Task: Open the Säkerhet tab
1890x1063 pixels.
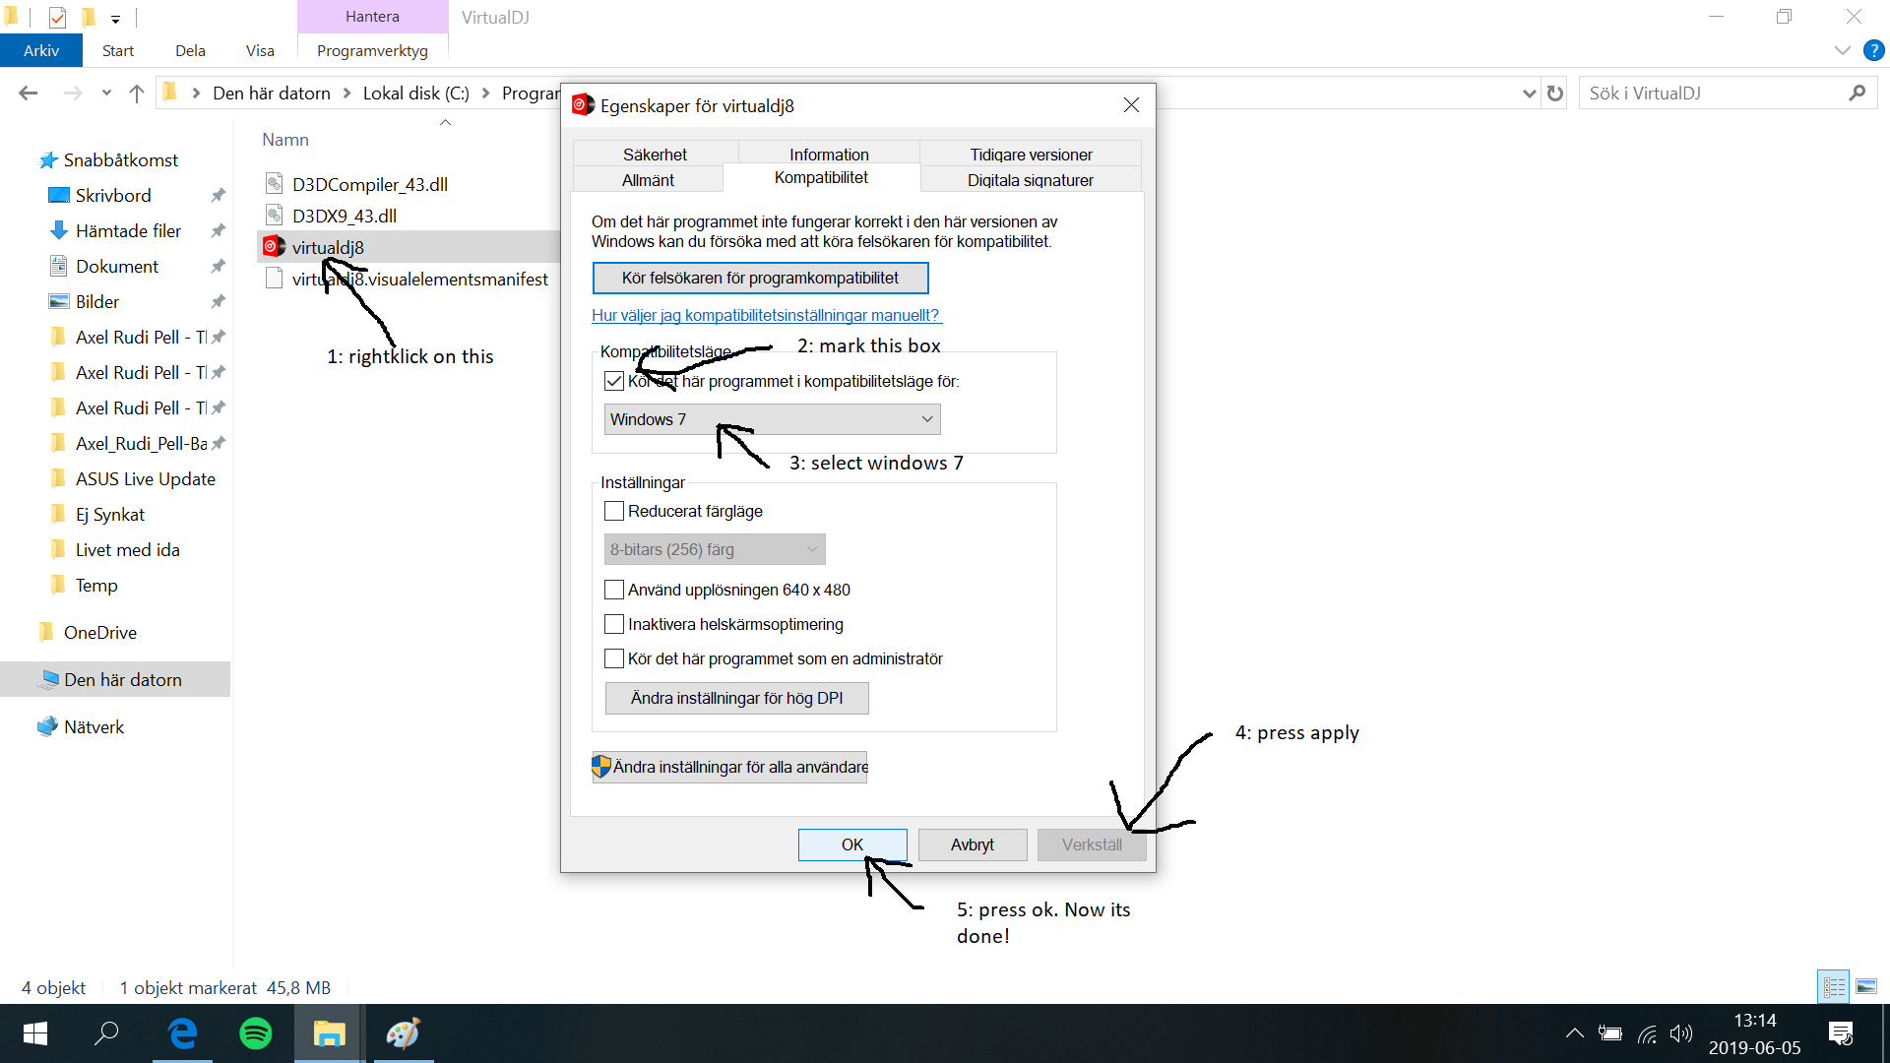Action: pyautogui.click(x=655, y=154)
